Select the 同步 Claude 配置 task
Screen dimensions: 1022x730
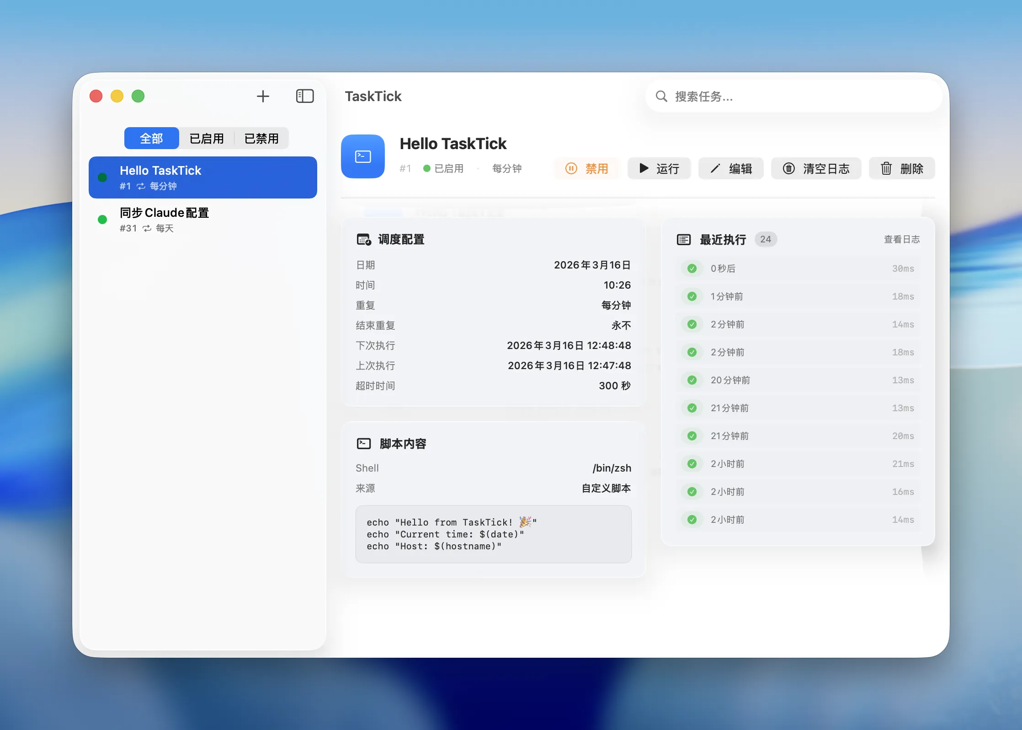pyautogui.click(x=183, y=220)
